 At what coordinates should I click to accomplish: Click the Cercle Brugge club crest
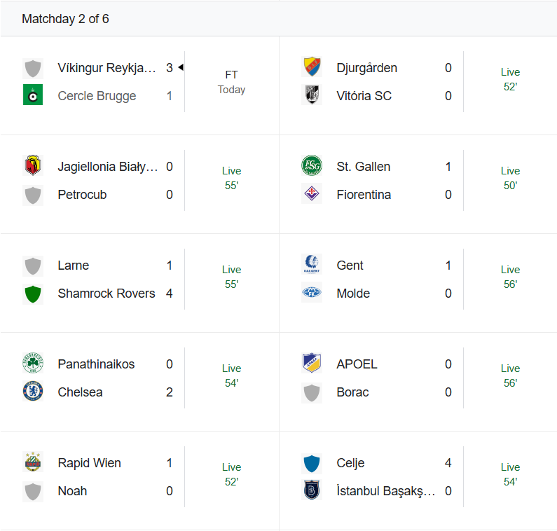tap(33, 95)
